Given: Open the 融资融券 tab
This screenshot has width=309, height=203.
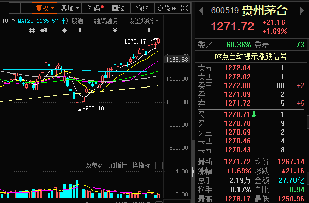Looking at the screenshot, I should (x=106, y=21).
